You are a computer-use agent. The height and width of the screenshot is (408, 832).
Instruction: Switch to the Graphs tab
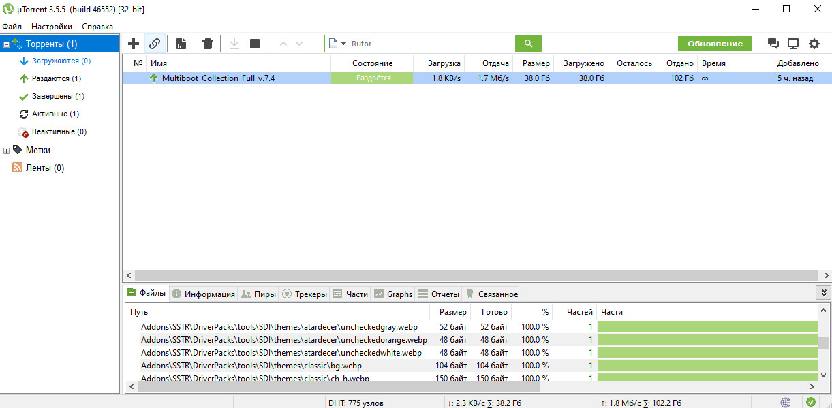point(393,294)
